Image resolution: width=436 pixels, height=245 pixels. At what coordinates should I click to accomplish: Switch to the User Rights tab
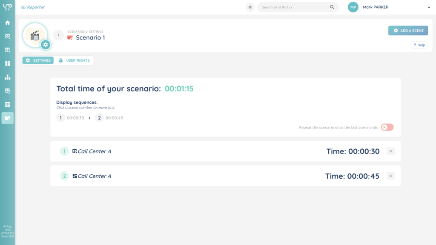click(x=74, y=60)
